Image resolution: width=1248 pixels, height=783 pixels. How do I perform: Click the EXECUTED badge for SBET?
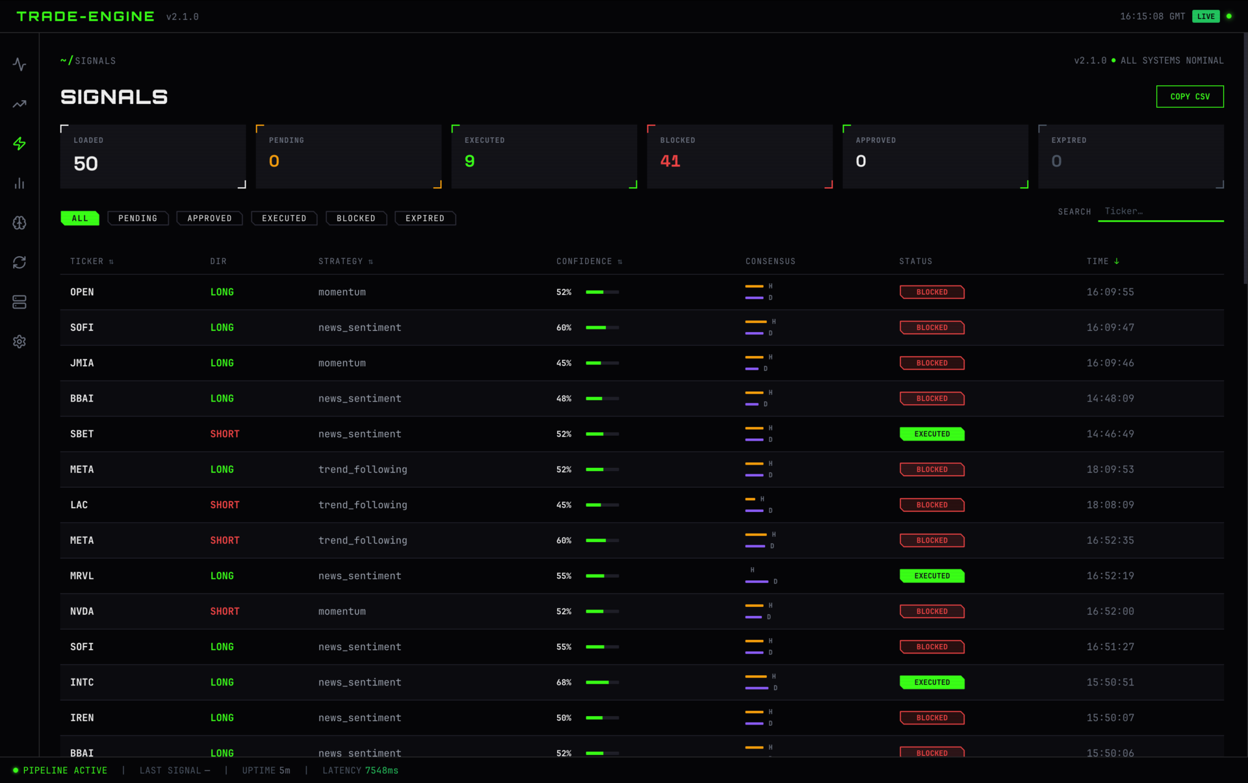tap(931, 434)
